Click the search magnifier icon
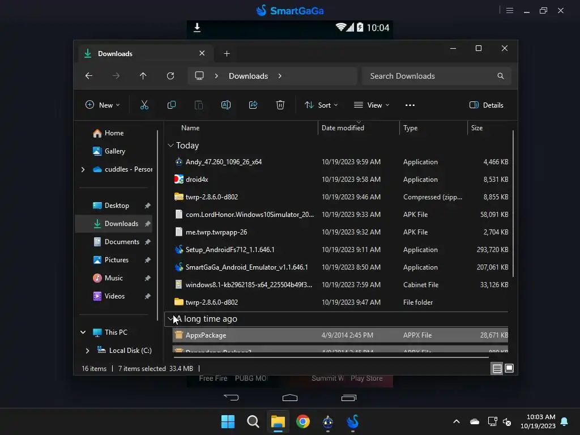This screenshot has width=580, height=435. pyautogui.click(x=501, y=76)
